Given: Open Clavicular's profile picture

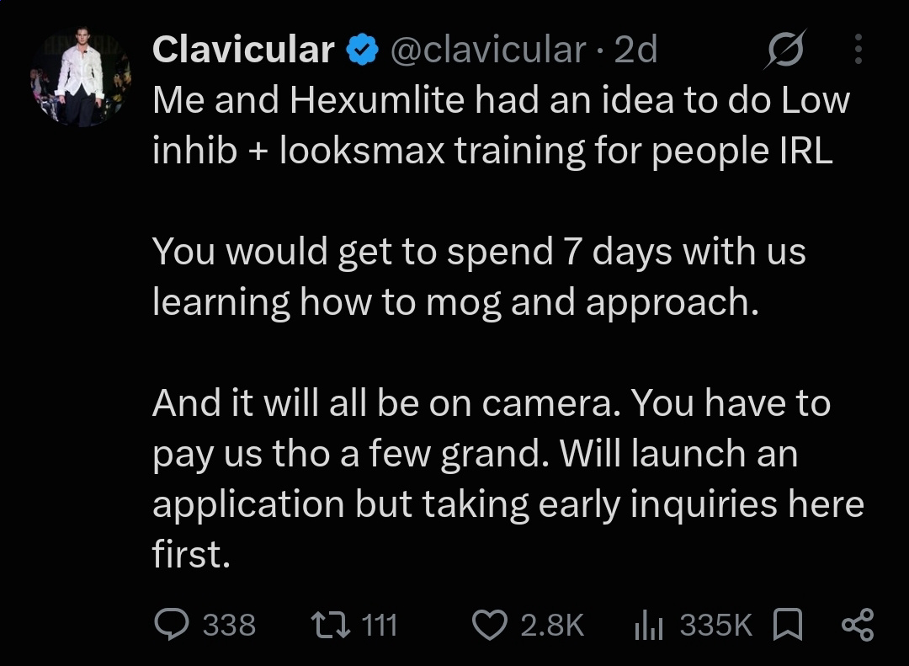Looking at the screenshot, I should [x=81, y=76].
